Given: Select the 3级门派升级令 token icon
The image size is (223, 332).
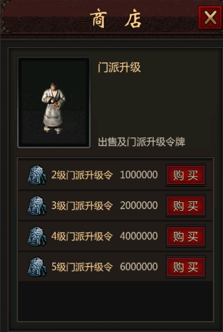Looking at the screenshot, I should coord(37,206).
